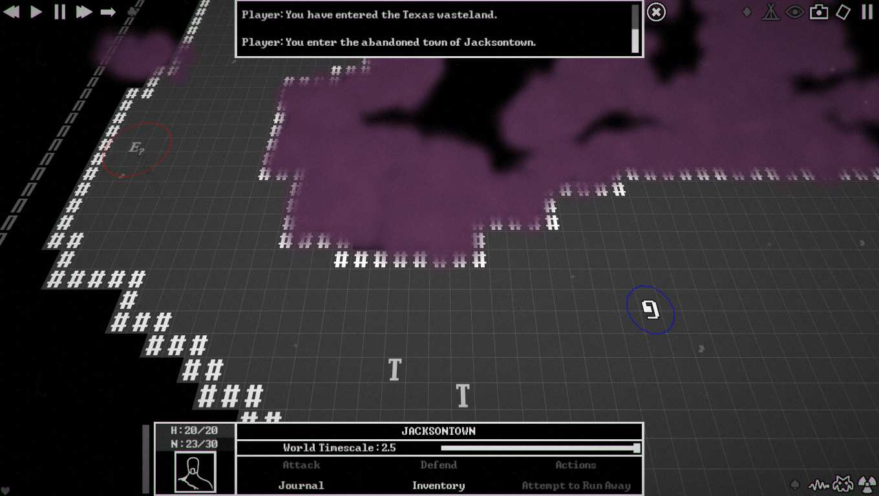
Task: Click the left T map symbol
Action: pos(394,370)
